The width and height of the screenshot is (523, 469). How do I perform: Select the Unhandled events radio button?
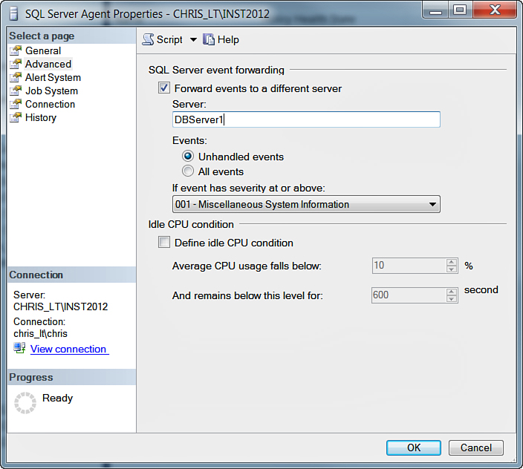click(x=188, y=157)
